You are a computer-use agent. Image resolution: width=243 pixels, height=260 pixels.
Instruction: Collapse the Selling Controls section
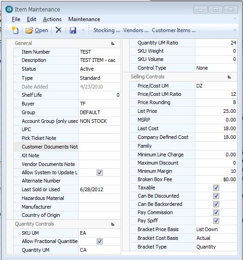229,77
